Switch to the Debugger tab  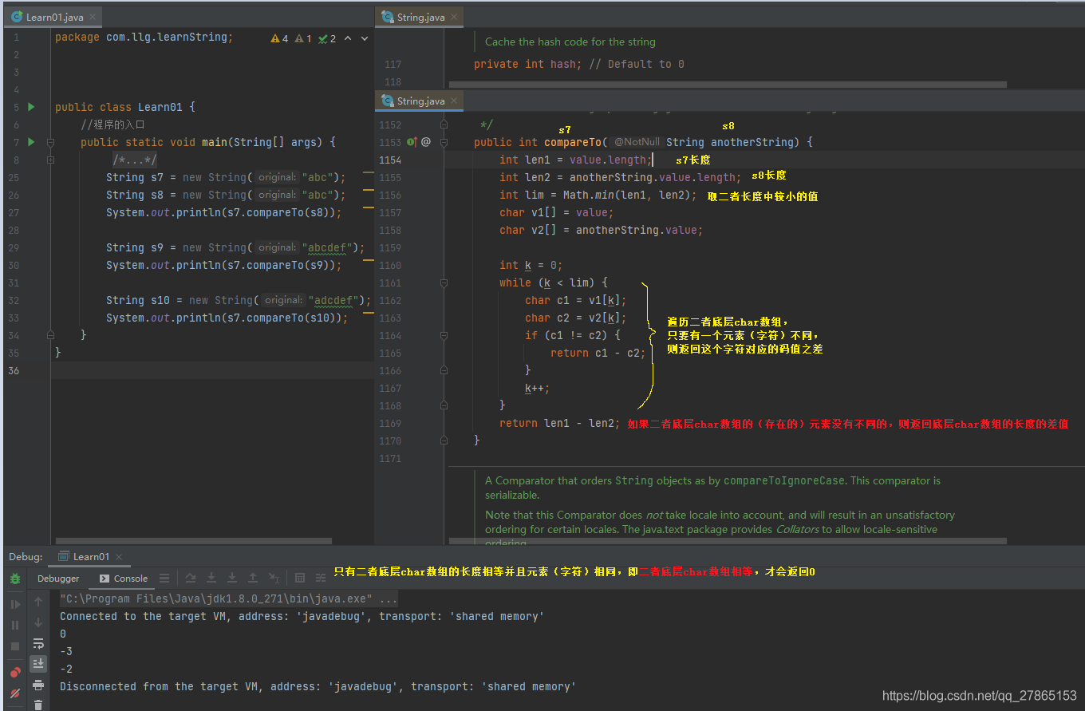coord(58,579)
